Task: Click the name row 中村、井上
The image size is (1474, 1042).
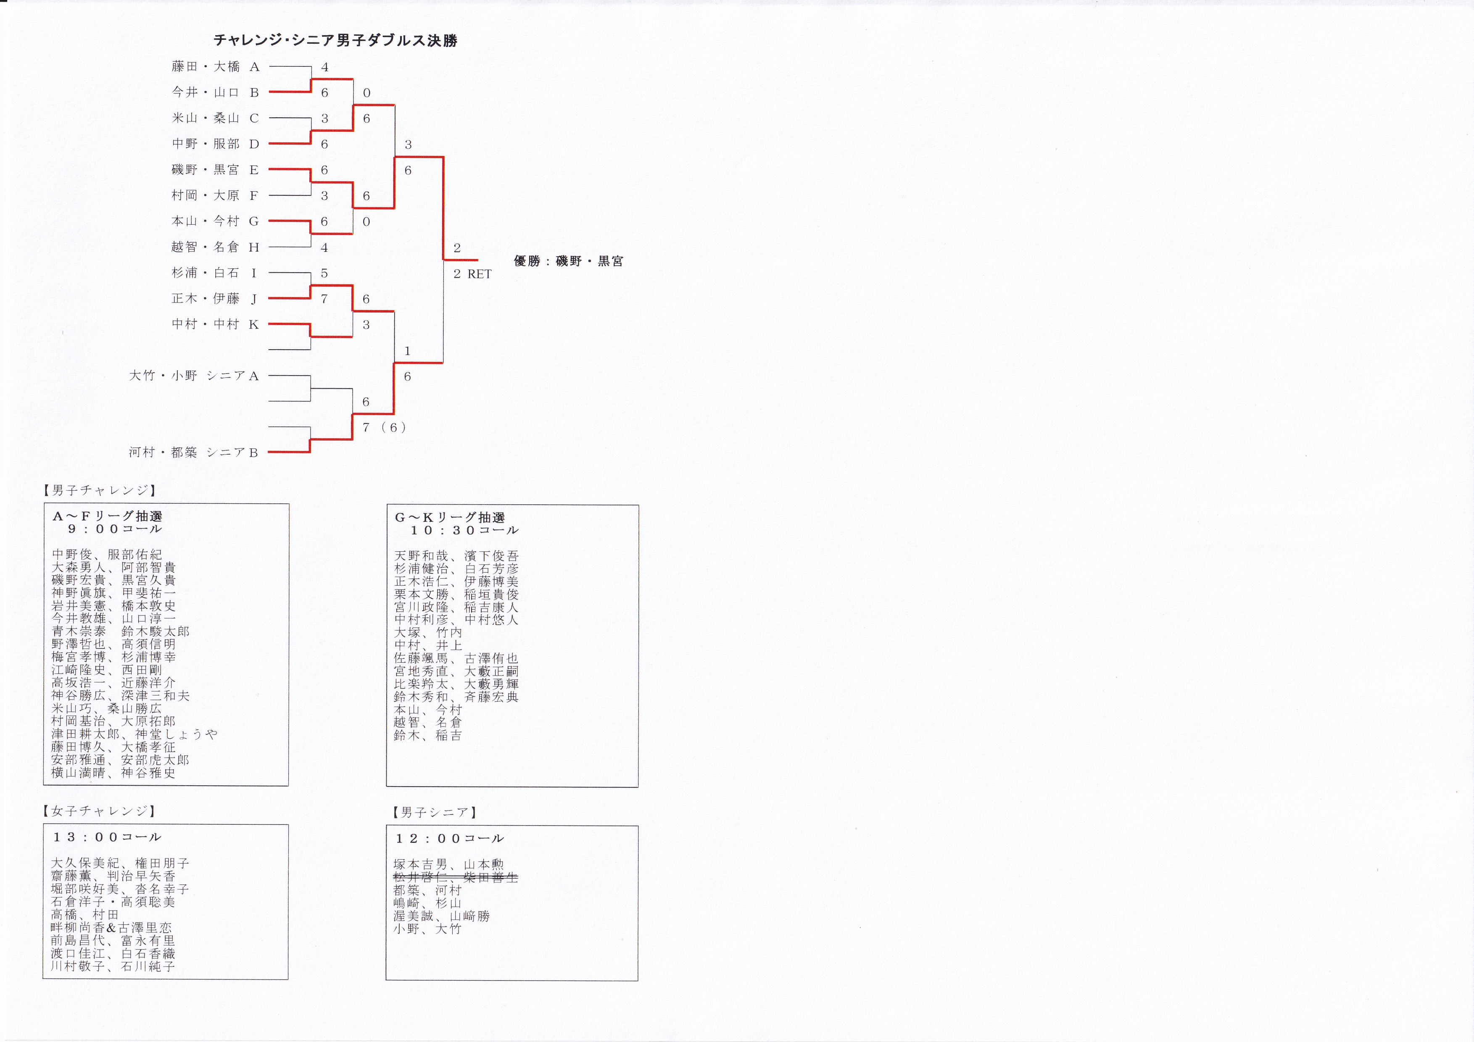Action: (428, 645)
